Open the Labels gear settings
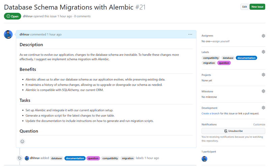Viewport: 270px width, 167px height. 263,52
